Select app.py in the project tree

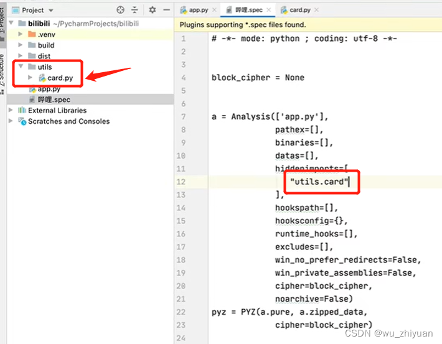click(49, 89)
